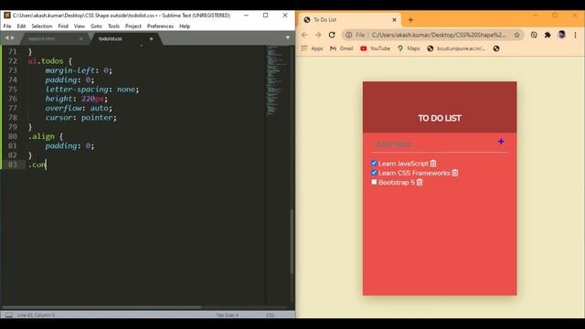The width and height of the screenshot is (585, 329).
Task: Open a new Chrome tab
Action: click(x=410, y=20)
